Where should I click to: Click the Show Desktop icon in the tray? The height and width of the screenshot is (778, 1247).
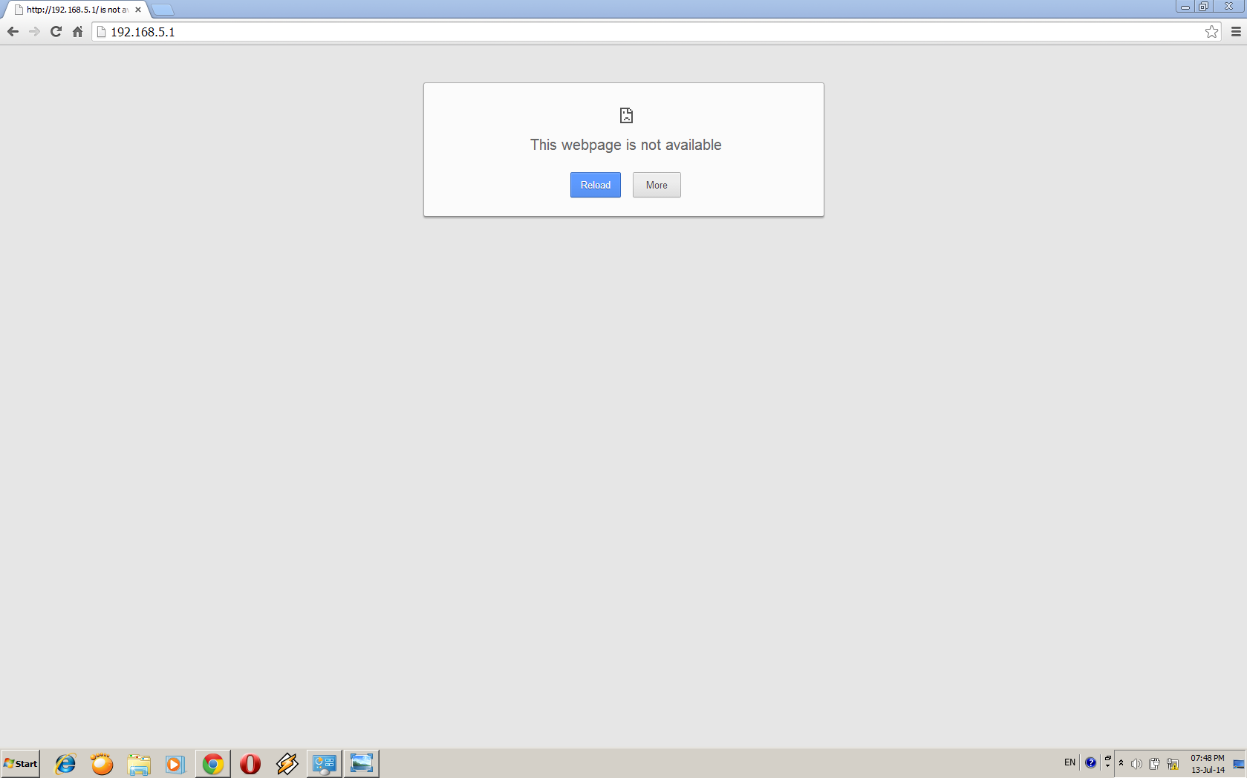[x=1238, y=763]
